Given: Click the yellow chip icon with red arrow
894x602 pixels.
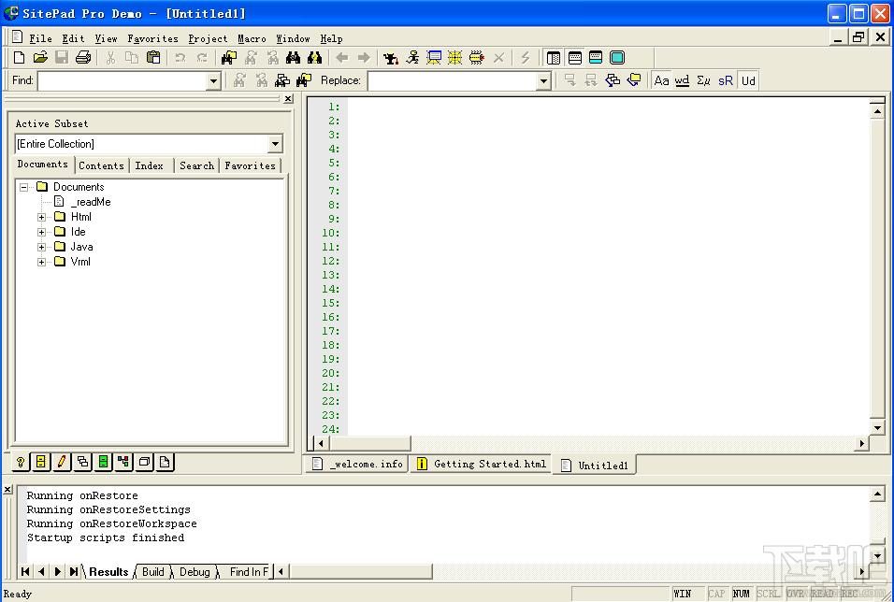Looking at the screenshot, I should 477,58.
